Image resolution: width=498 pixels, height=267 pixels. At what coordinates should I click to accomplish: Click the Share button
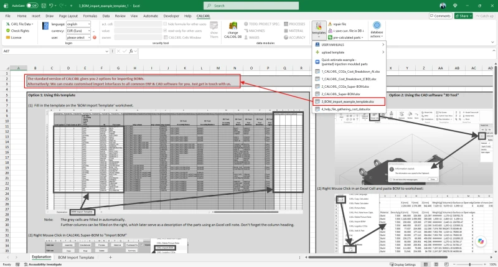point(463,16)
